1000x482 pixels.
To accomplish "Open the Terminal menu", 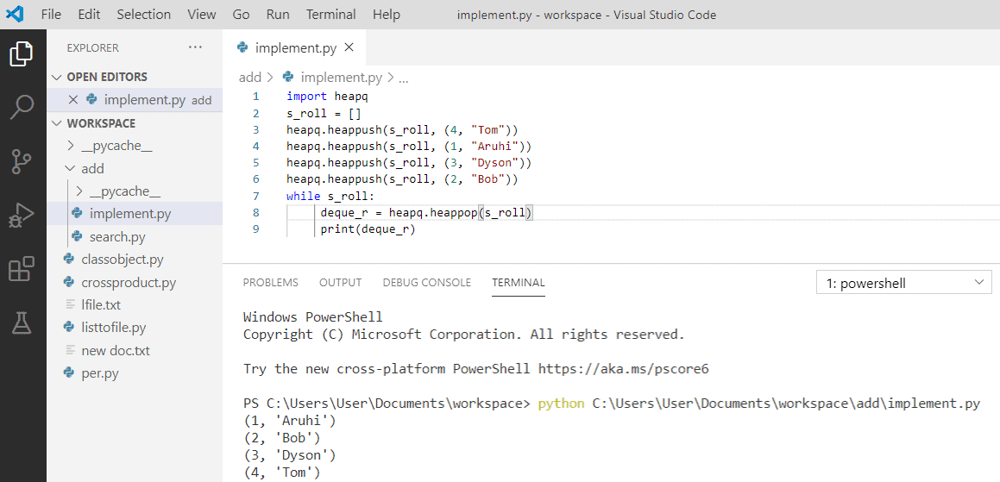I will click(x=330, y=14).
